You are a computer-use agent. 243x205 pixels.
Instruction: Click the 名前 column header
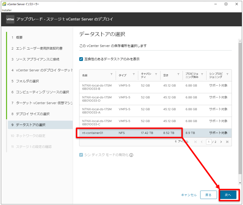pyautogui.click(x=85, y=75)
